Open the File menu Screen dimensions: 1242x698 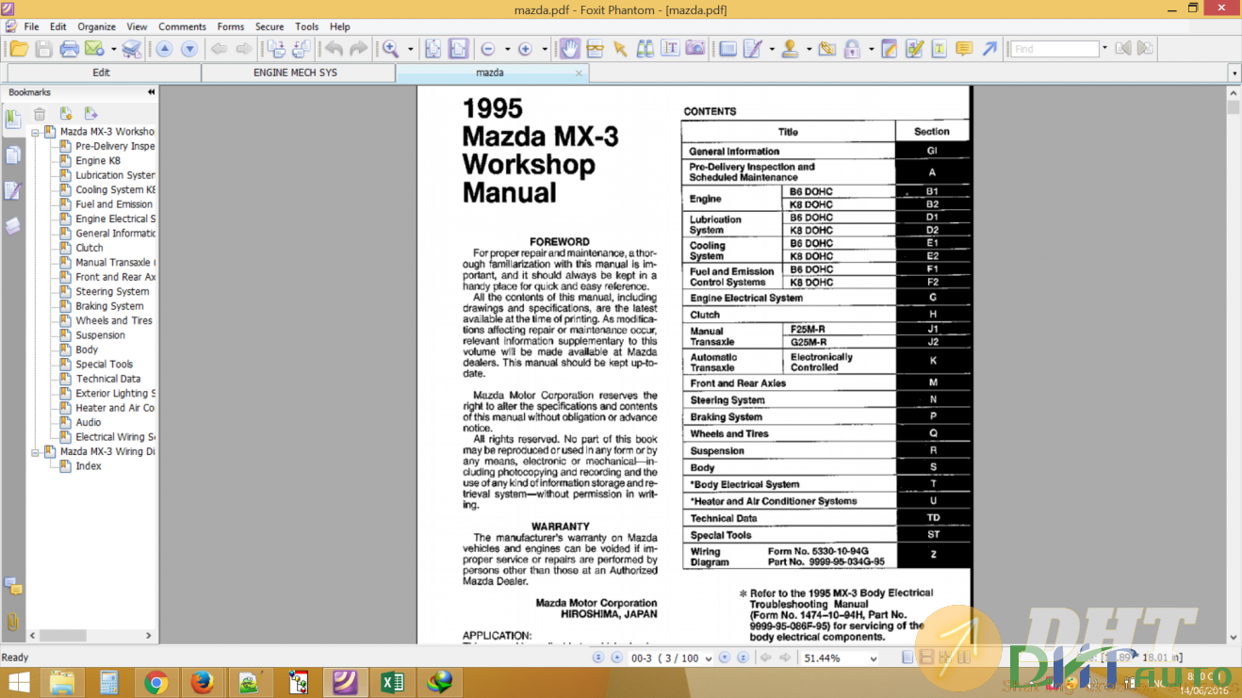31,26
